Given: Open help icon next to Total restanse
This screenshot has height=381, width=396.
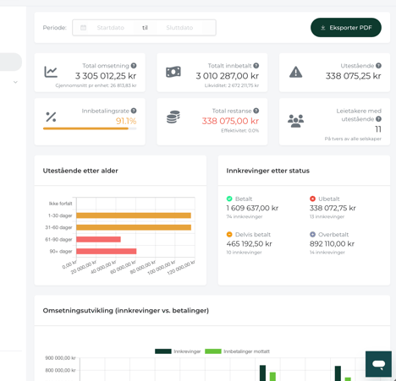Looking at the screenshot, I should [256, 111].
